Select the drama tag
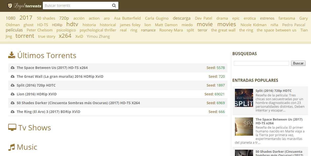 tap(222, 18)
